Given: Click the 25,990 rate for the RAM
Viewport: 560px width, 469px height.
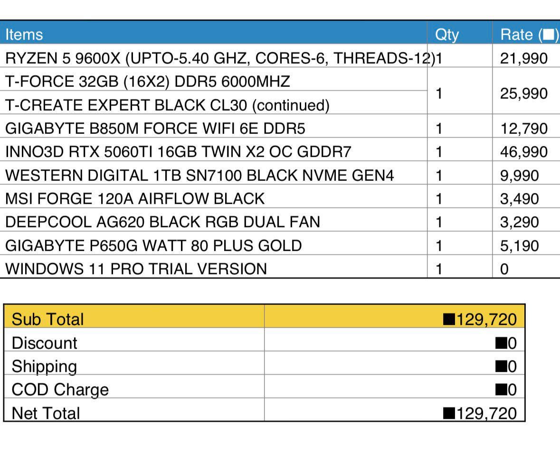Looking at the screenshot, I should pos(523,94).
